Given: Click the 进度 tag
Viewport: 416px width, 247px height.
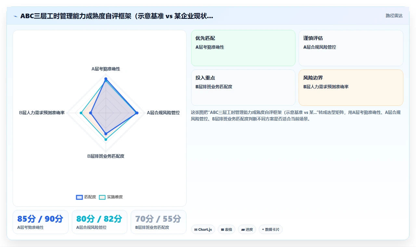Looking at the screenshot, I should coord(247,229).
